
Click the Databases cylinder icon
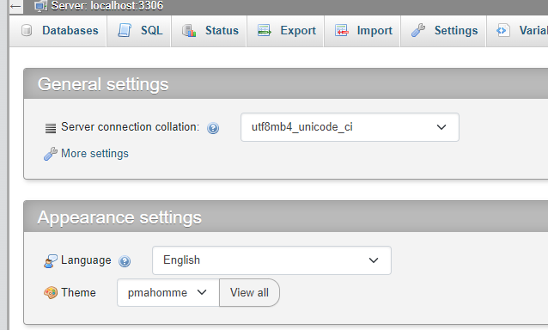tap(27, 30)
